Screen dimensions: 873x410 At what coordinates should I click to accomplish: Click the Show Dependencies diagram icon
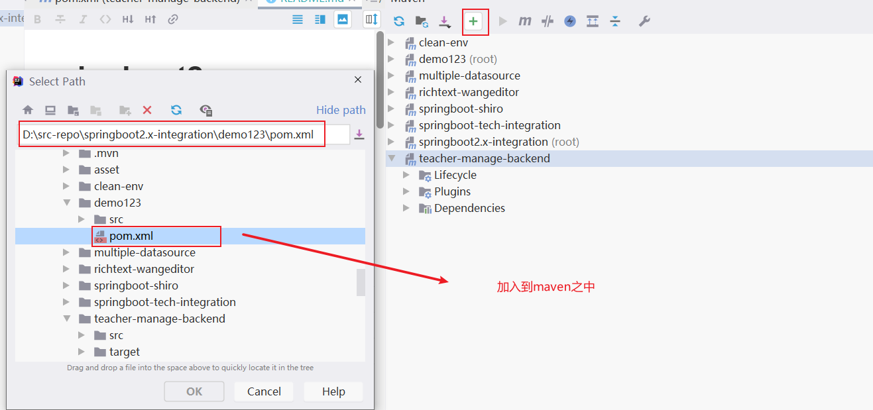(x=593, y=21)
